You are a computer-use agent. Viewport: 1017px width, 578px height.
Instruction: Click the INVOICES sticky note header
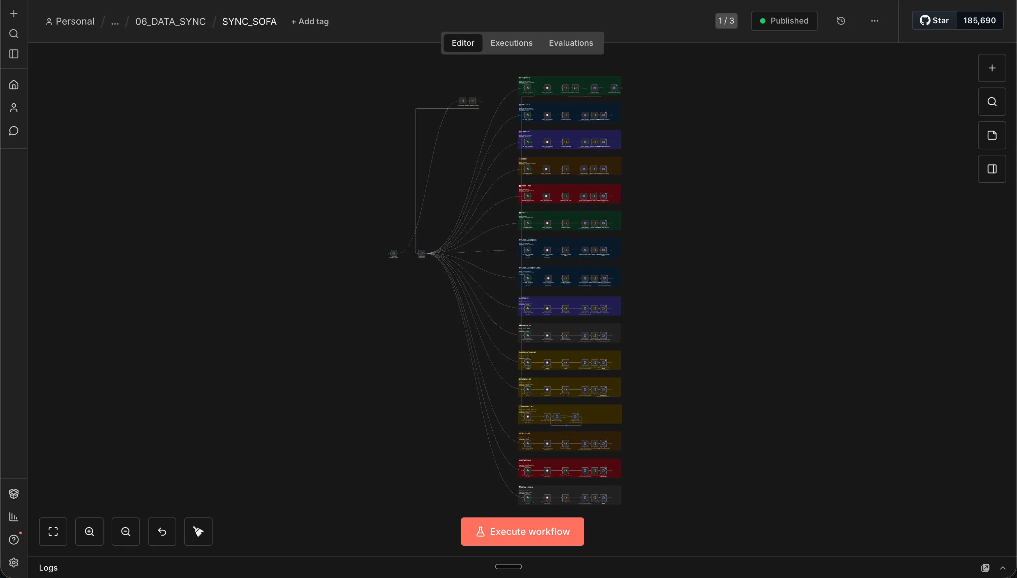[524, 298]
